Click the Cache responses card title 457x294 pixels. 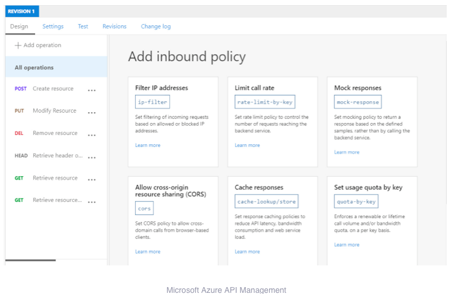click(x=259, y=188)
